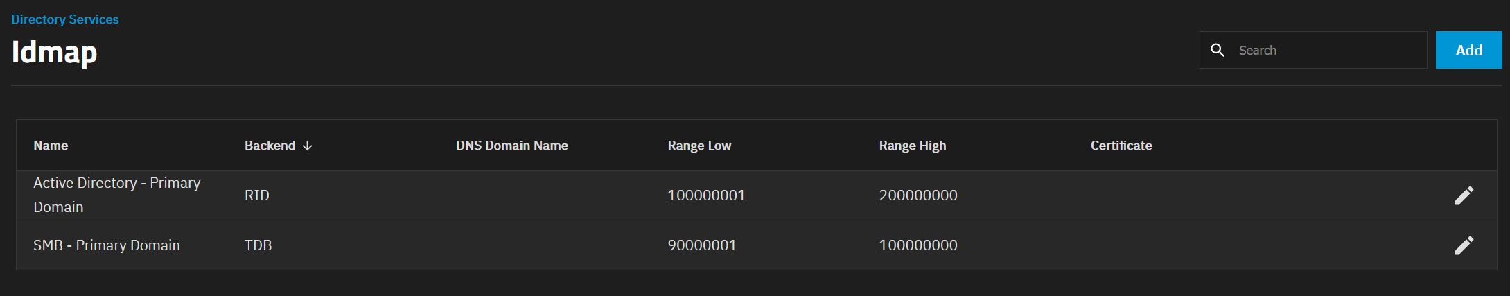Click the search magnifier icon

click(1218, 50)
